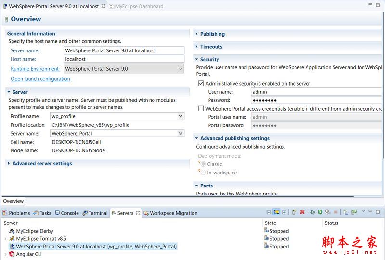
Task: Click MyEclipse Derby Stopped state icon
Action: [266, 230]
